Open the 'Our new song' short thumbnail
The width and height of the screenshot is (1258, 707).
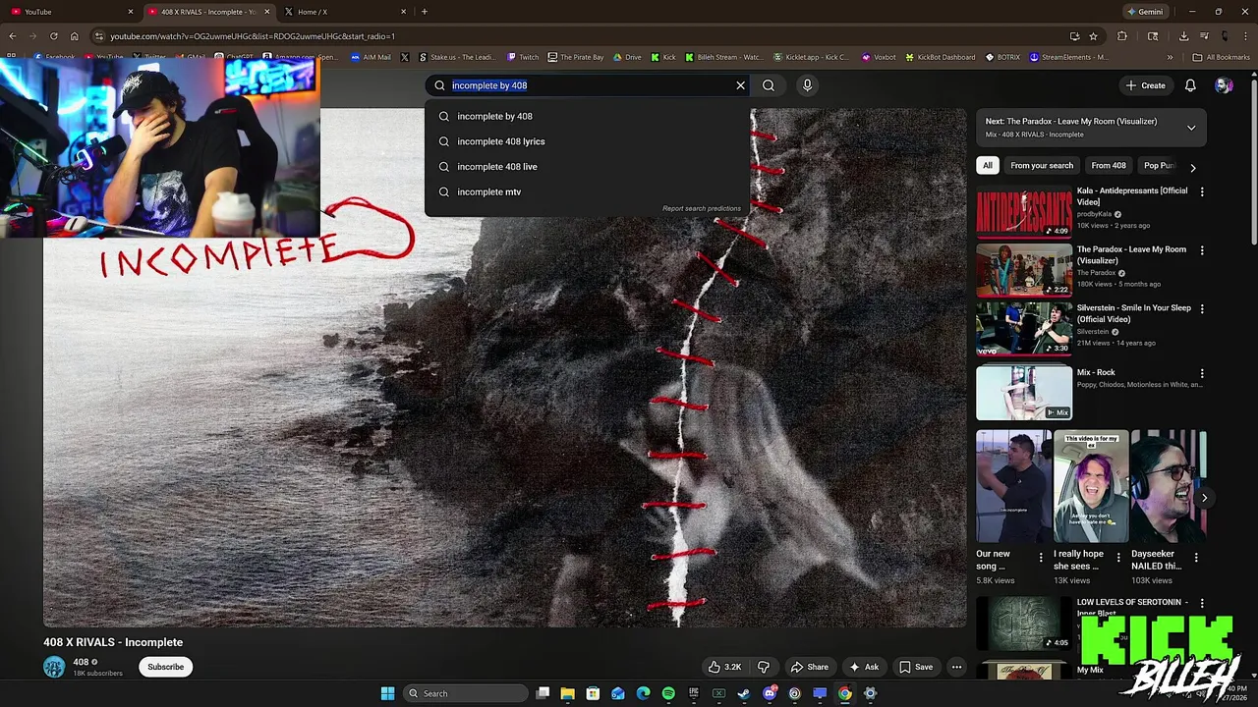click(x=1012, y=486)
